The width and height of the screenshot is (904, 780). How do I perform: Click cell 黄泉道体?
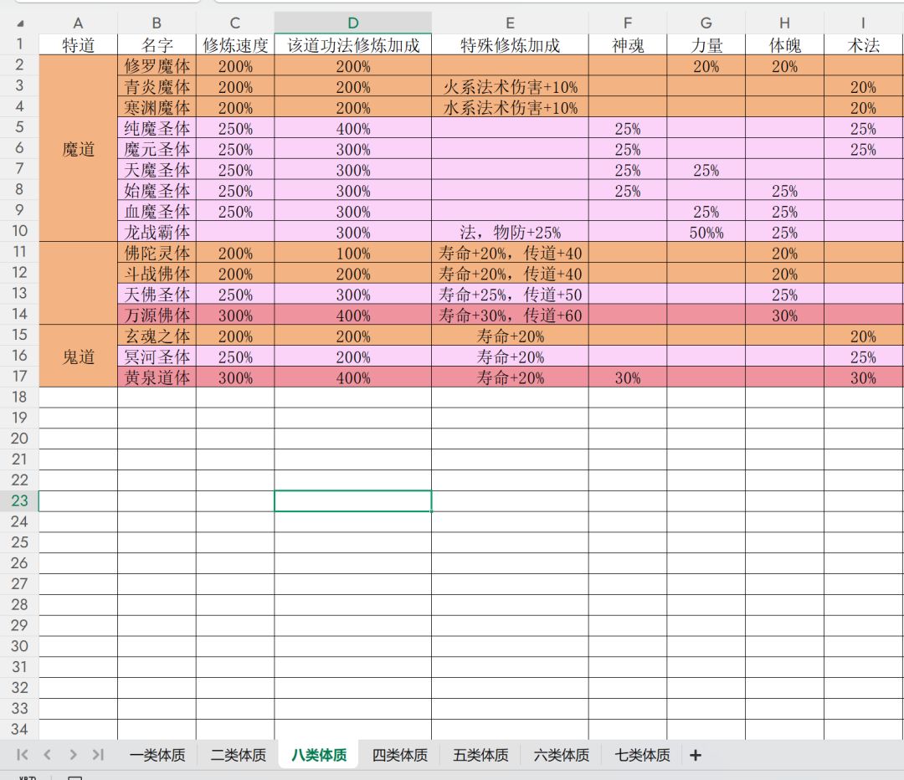click(157, 377)
